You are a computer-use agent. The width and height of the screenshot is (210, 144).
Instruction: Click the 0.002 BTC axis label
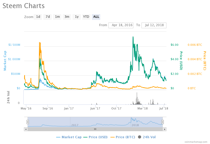pyautogui.click(x=195, y=74)
